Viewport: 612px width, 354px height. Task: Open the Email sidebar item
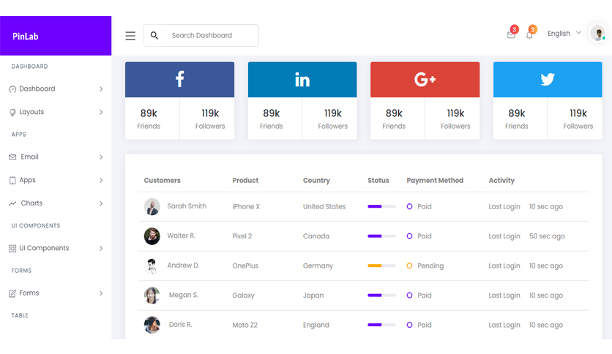(56, 157)
